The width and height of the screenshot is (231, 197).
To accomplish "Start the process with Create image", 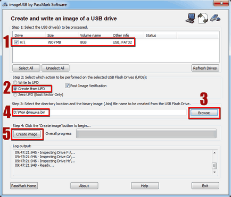I will coord(27,134).
